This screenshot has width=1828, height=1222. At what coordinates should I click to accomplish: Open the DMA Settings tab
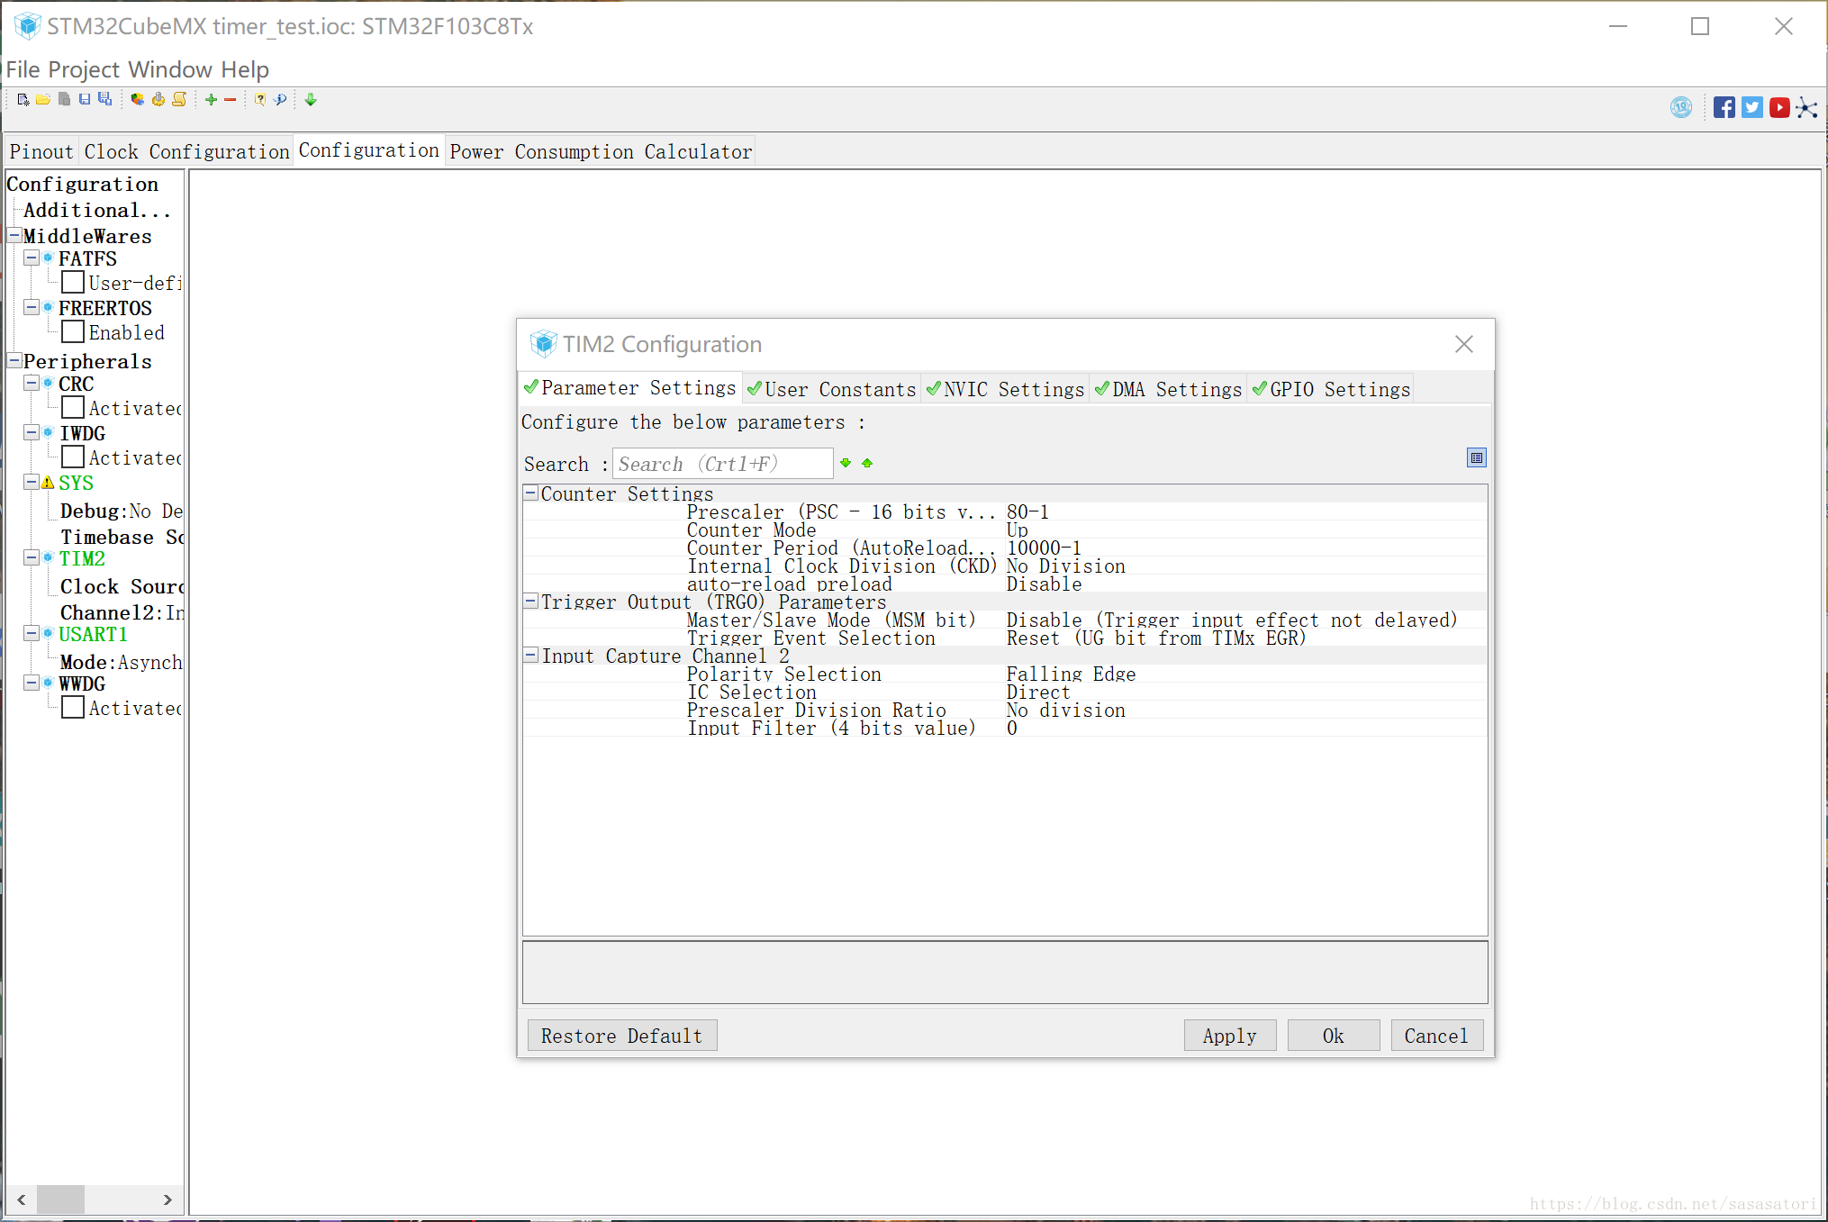click(x=1168, y=389)
